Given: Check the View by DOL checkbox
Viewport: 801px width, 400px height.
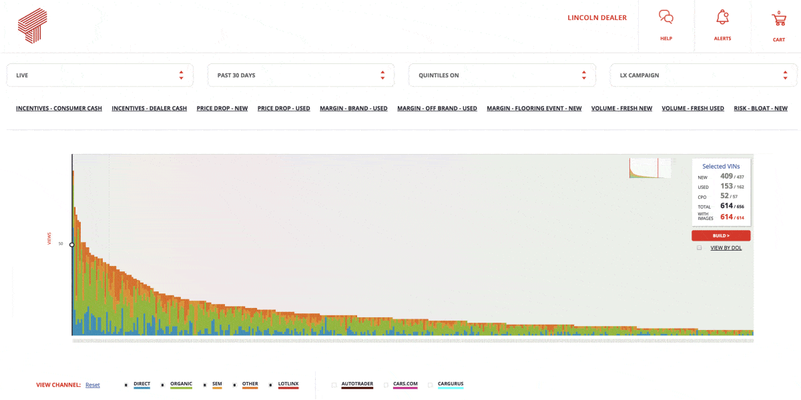Looking at the screenshot, I should point(700,247).
